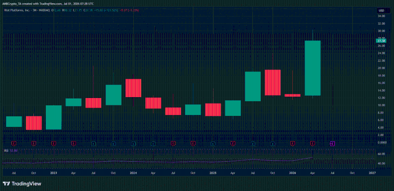Click the RSI indicator legend label
The height and width of the screenshot is (191, 394).
click(x=6, y=151)
